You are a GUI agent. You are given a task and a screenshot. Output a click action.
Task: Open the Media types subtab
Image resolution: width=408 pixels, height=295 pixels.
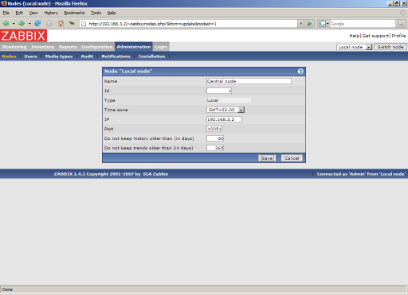tap(59, 56)
